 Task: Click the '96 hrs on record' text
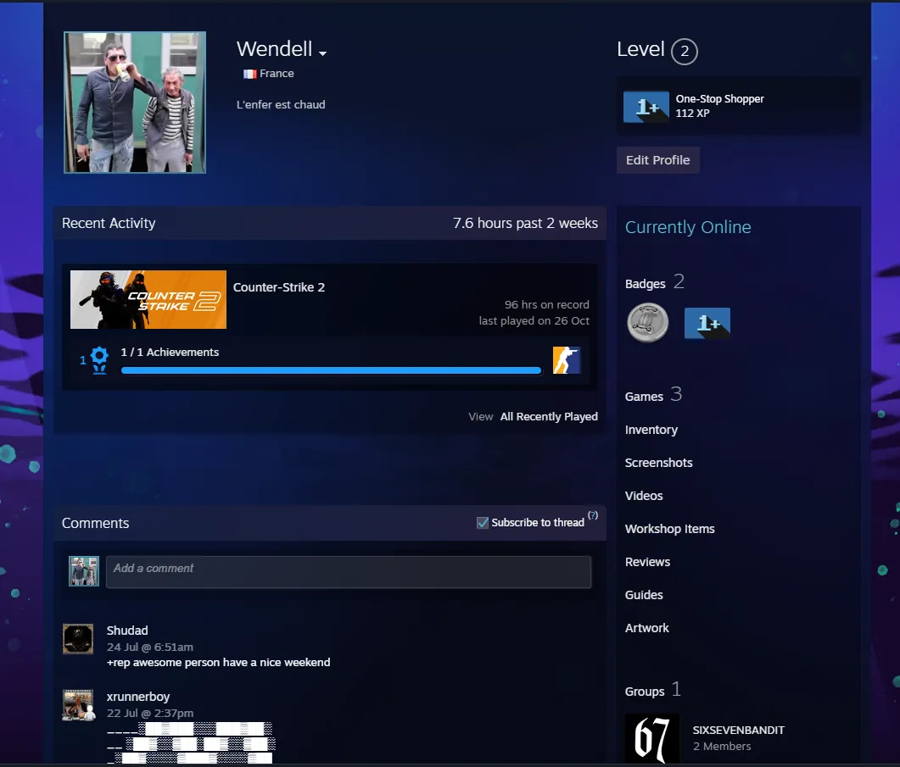pos(547,304)
